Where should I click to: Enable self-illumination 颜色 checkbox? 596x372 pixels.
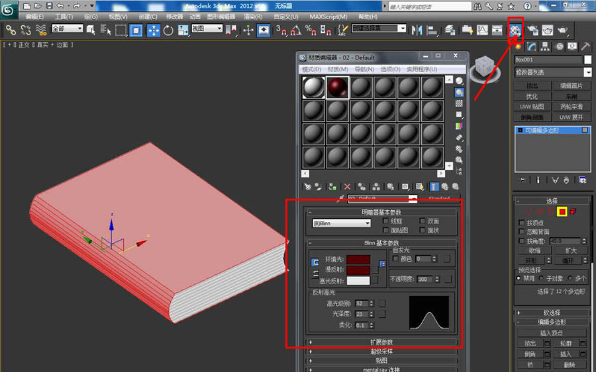tap(395, 258)
